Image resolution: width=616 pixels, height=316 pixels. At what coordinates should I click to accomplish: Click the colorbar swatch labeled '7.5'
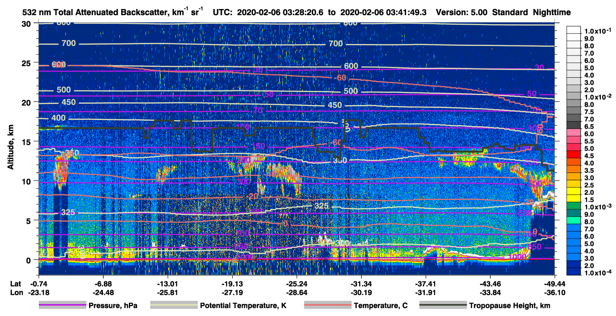pyautogui.click(x=574, y=110)
